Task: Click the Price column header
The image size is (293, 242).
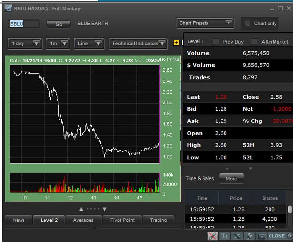Action: click(236, 198)
